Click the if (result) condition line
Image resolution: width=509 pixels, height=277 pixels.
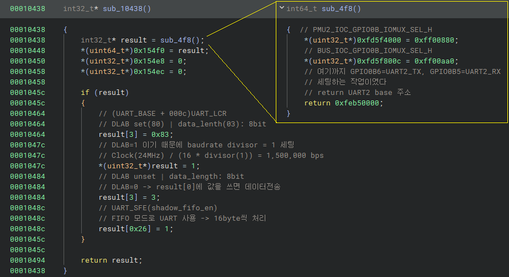click(104, 92)
